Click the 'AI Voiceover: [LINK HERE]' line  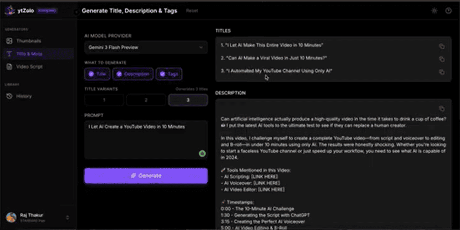point(250,183)
